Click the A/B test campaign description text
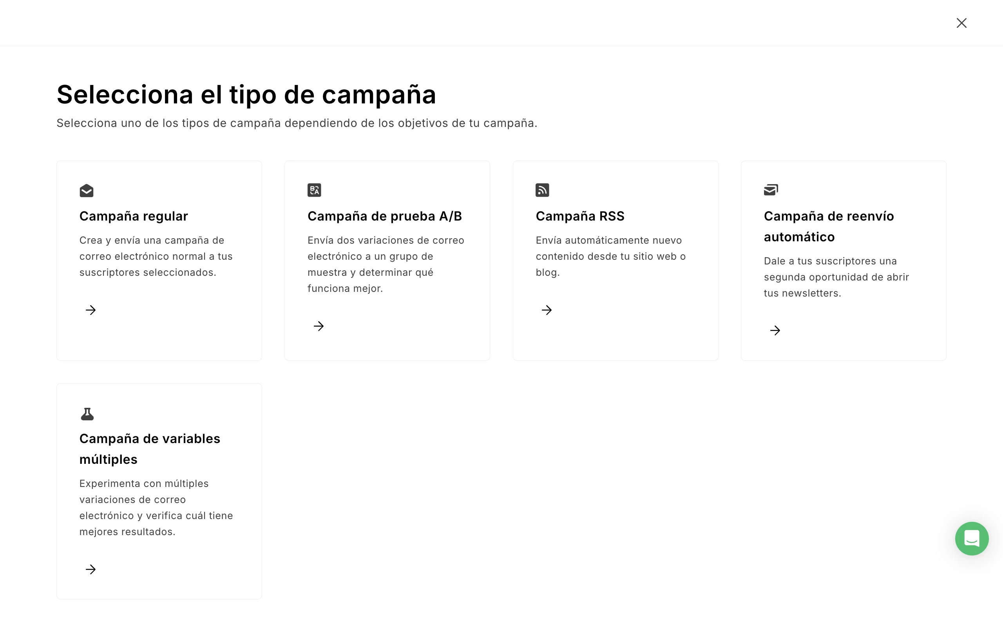The width and height of the screenshot is (1003, 626). [x=386, y=264]
